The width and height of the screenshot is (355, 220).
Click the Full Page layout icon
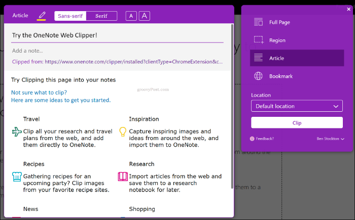pos(258,22)
